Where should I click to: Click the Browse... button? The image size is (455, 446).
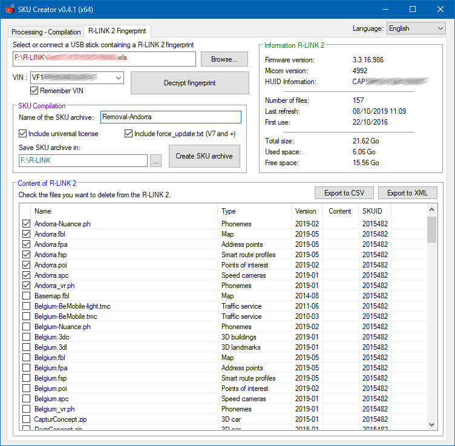pos(224,59)
